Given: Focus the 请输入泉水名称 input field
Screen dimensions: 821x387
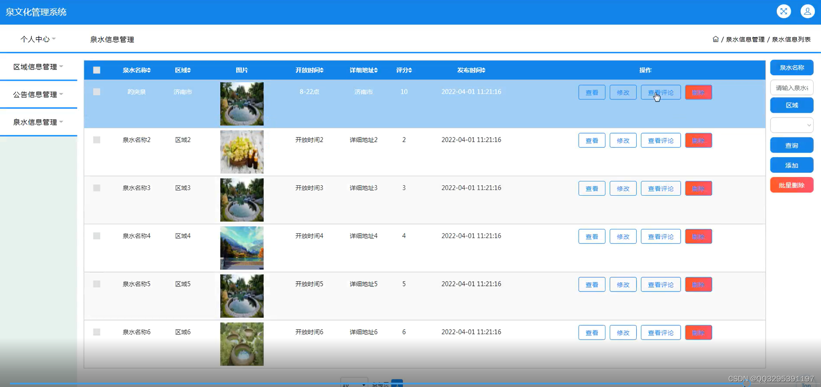Looking at the screenshot, I should pyautogui.click(x=792, y=88).
